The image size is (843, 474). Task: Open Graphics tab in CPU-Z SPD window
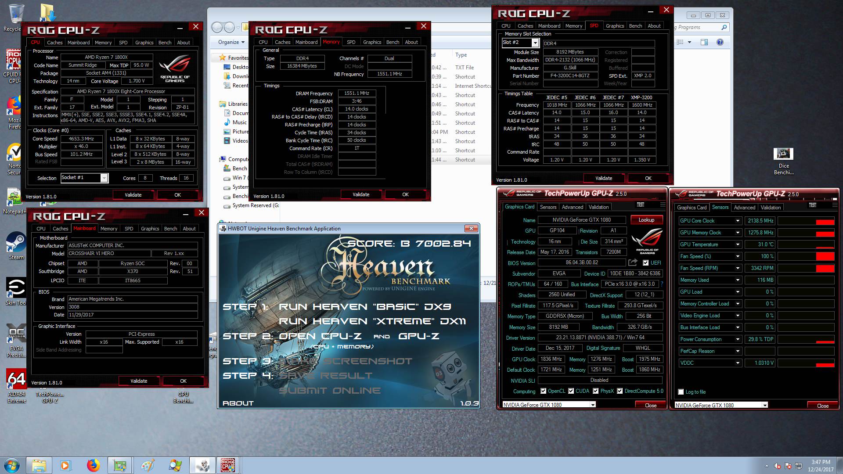(x=615, y=26)
